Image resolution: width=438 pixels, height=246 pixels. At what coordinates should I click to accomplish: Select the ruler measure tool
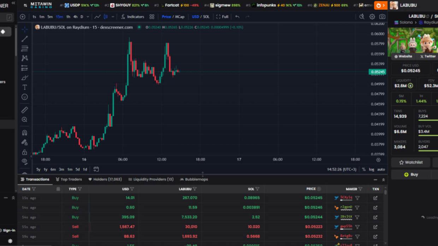tap(24, 110)
